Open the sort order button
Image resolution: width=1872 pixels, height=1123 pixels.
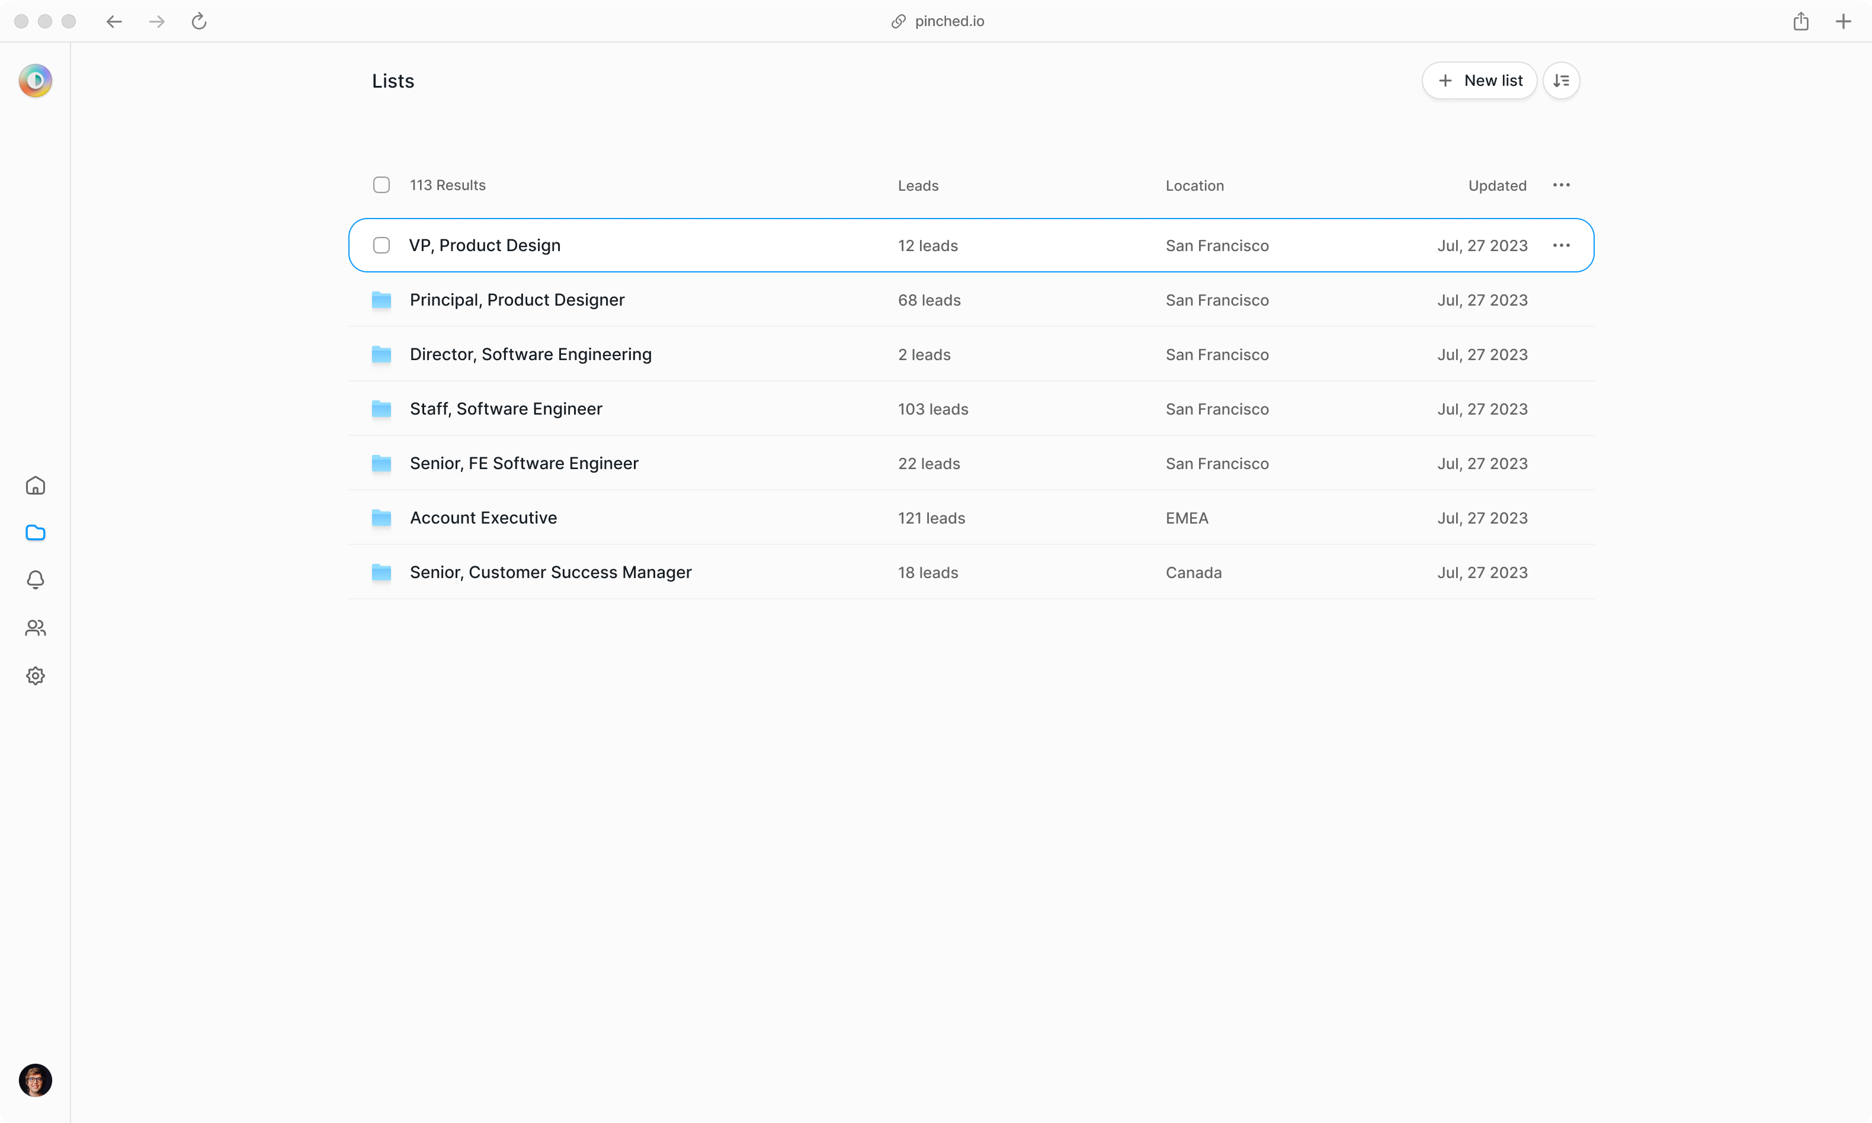coord(1561,81)
